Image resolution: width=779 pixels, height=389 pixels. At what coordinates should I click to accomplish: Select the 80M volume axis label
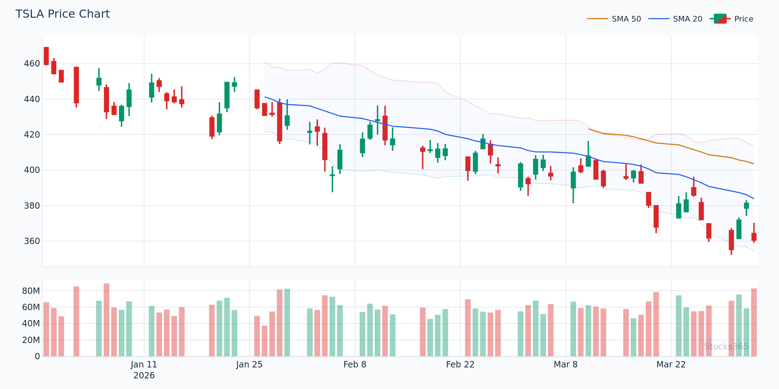[31, 291]
